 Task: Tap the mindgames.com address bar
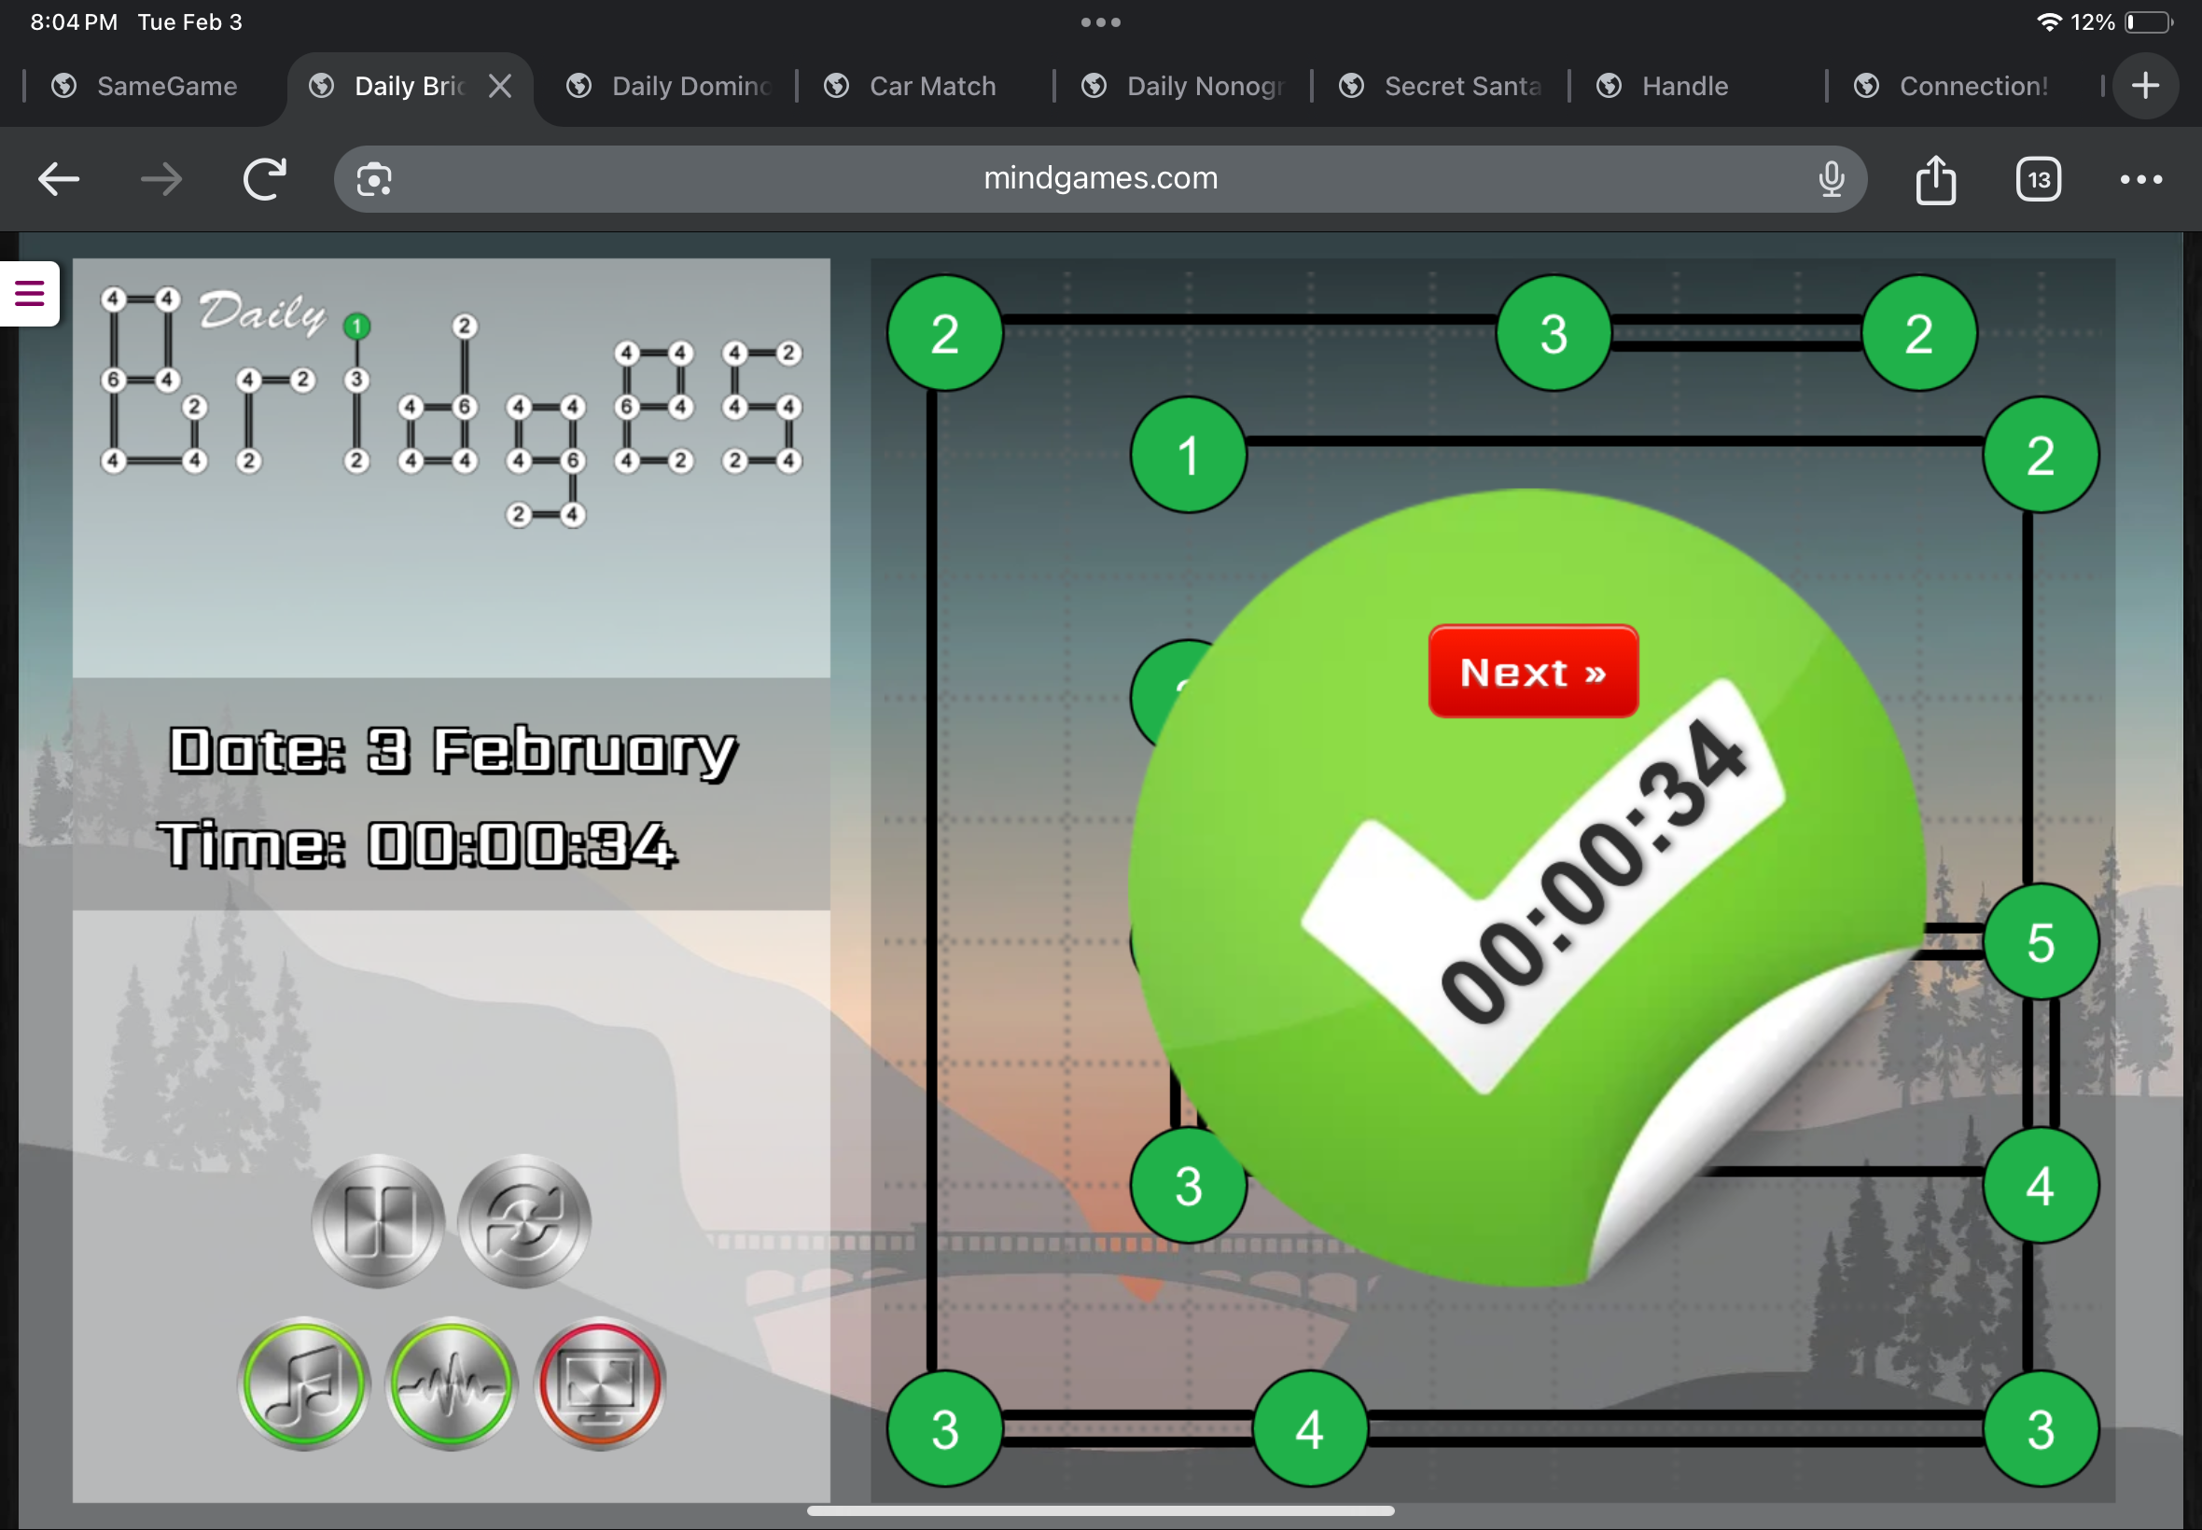coord(1099,179)
